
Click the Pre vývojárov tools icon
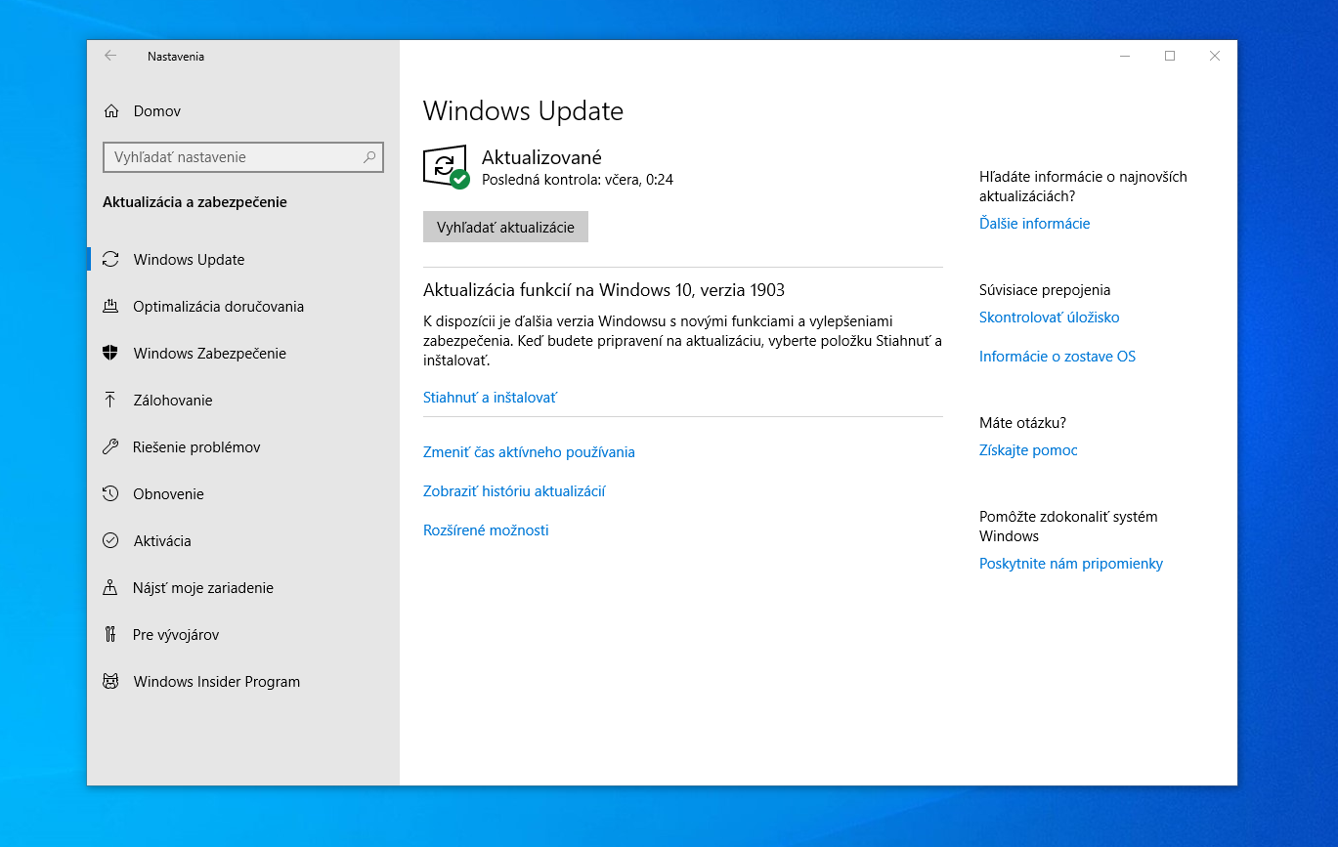coord(110,635)
